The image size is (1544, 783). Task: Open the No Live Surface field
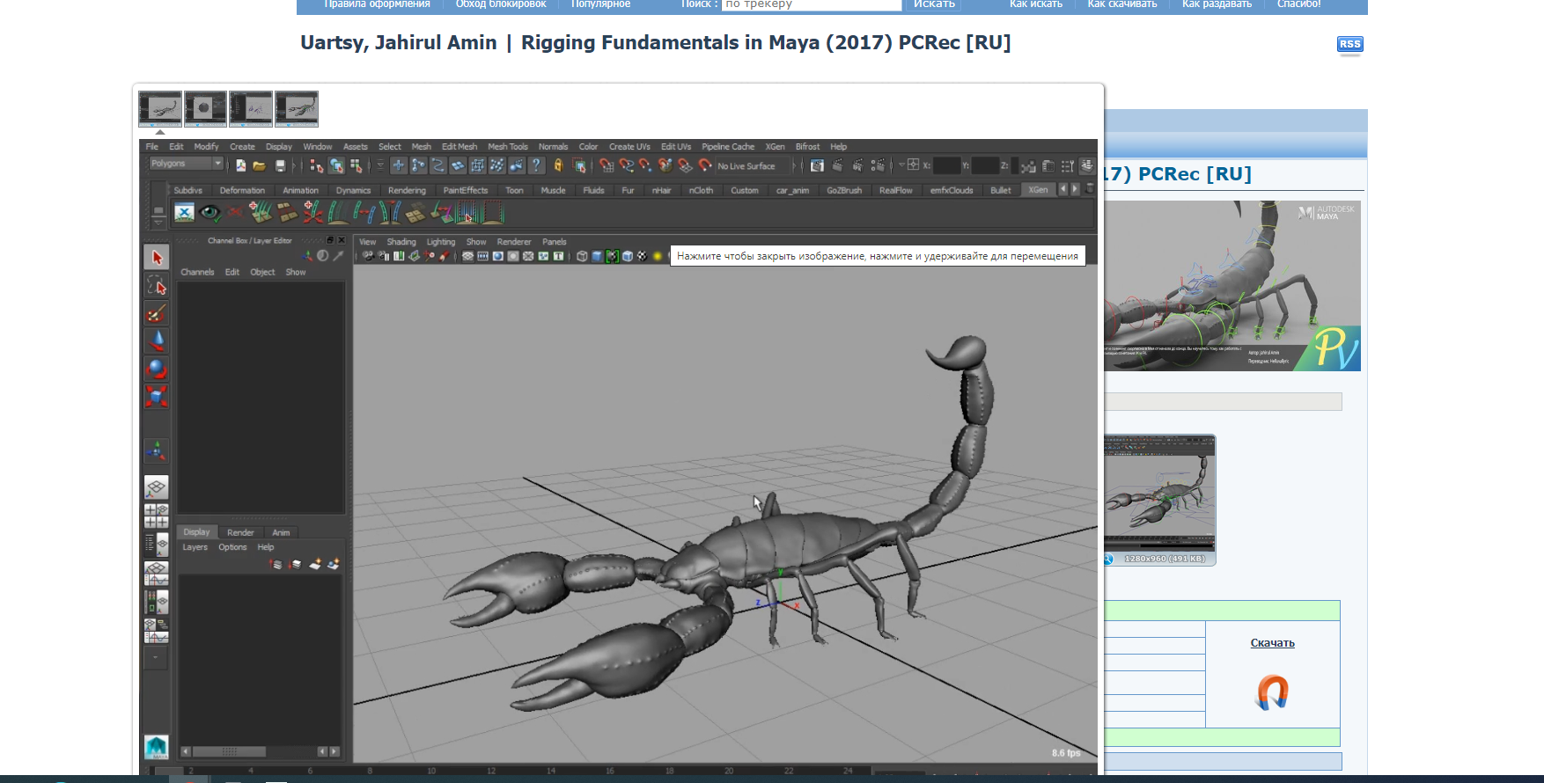point(754,166)
